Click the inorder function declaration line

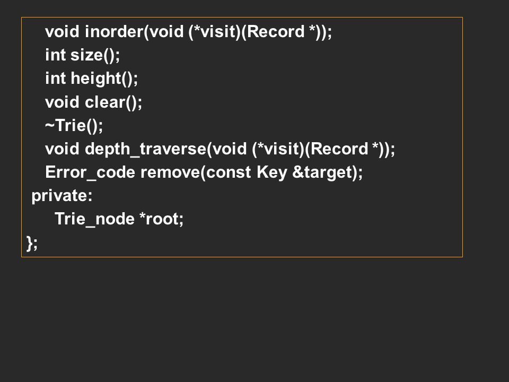(189, 32)
